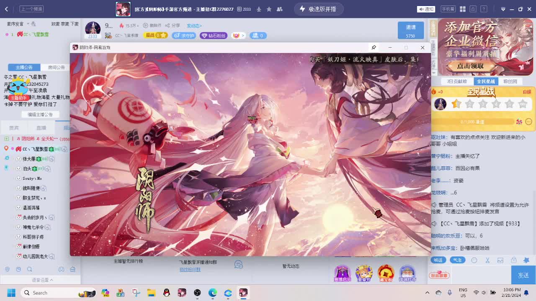Image resolution: width=536 pixels, height=301 pixels.
Task: Open the 麦序发言 dropdown
Action: pos(19,24)
